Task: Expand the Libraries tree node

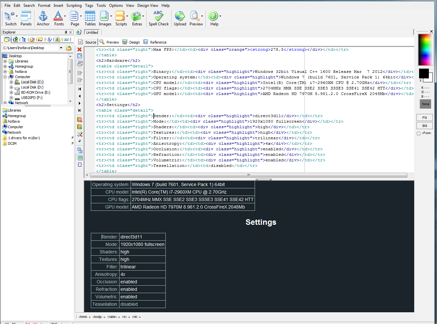Action: point(5,61)
